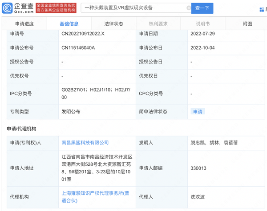Click the red 全国企业信用查询系统 badge

(56, 8)
